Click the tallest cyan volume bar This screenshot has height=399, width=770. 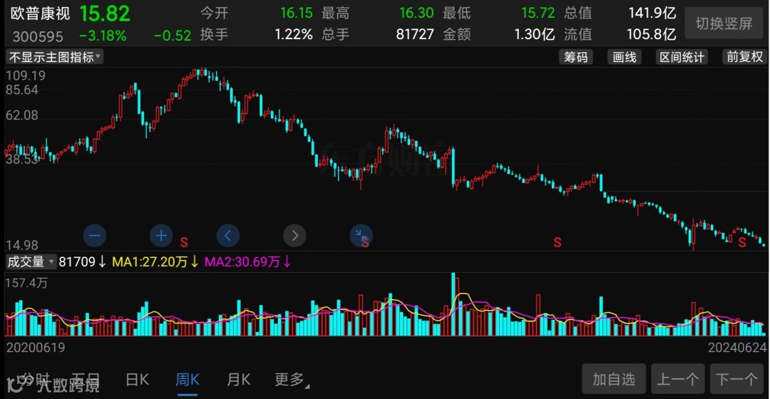(x=453, y=304)
